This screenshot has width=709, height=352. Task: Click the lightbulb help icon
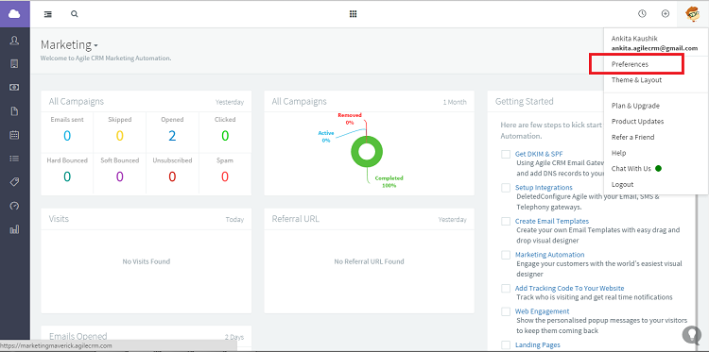pyautogui.click(x=691, y=335)
